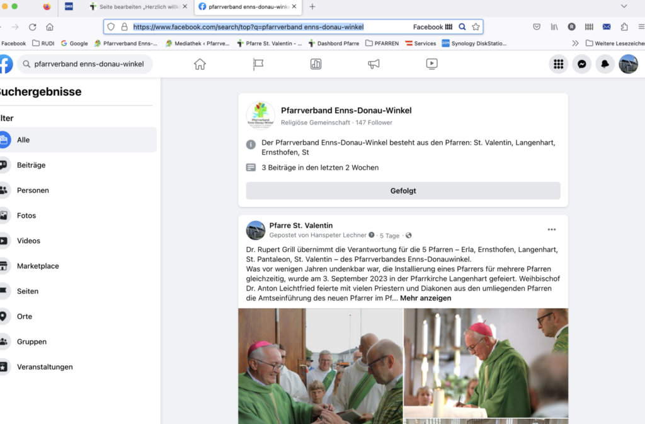Viewport: 645px width, 424px height.
Task: Close the pfarrverband enns-donau-winkel tab
Action: (x=294, y=6)
